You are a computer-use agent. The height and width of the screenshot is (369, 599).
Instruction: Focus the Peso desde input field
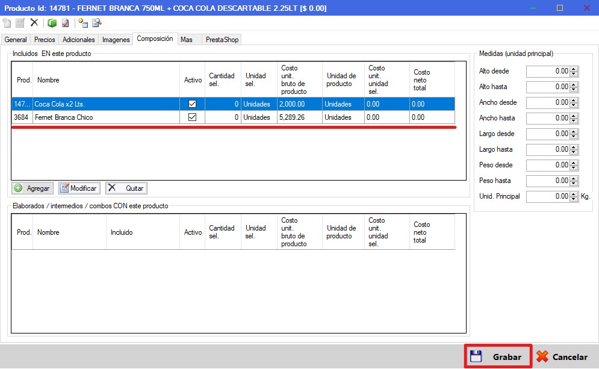click(x=548, y=166)
